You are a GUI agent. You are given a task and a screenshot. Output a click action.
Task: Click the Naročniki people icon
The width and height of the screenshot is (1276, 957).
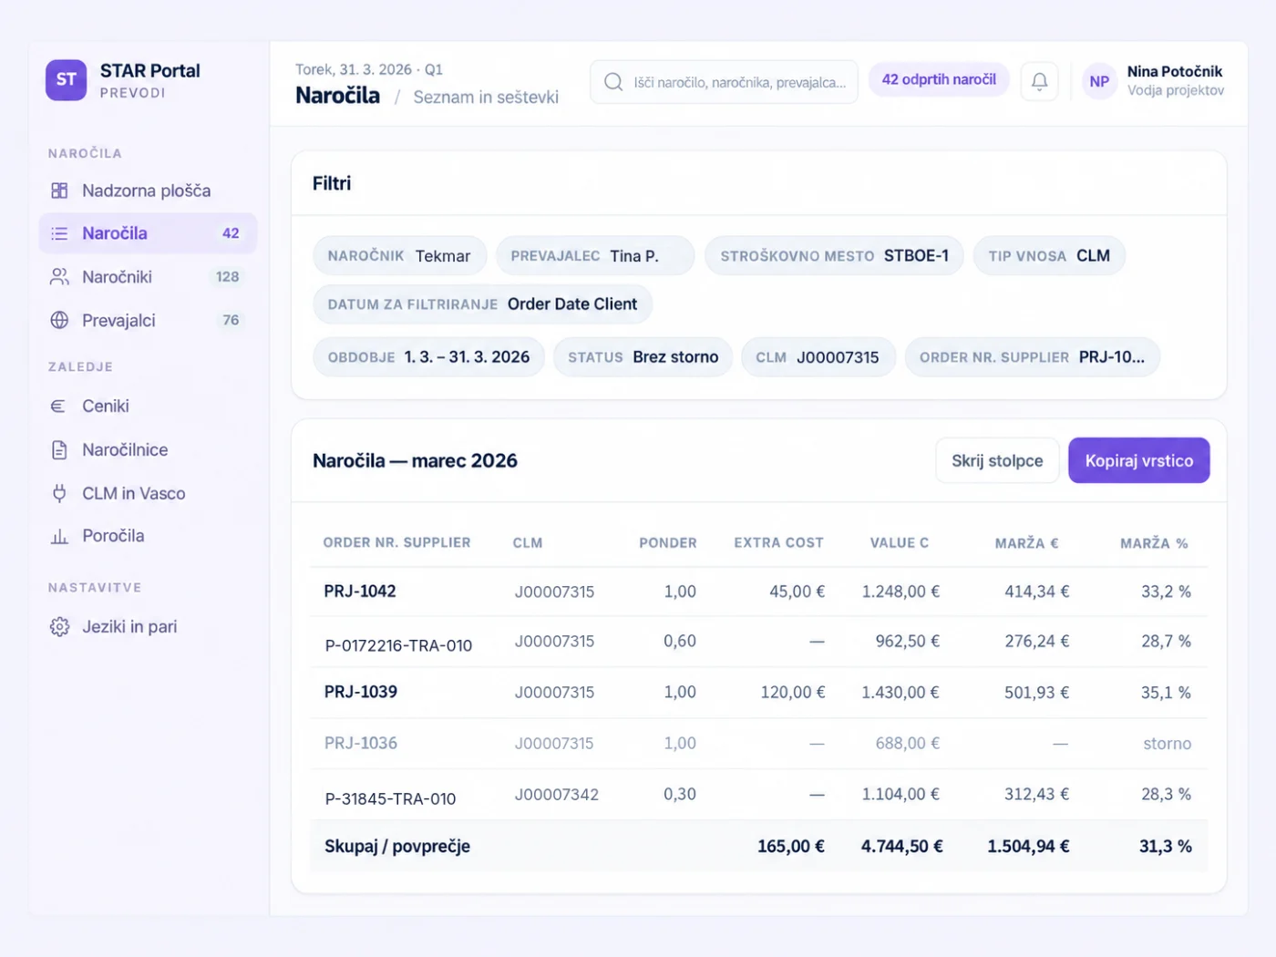point(59,276)
